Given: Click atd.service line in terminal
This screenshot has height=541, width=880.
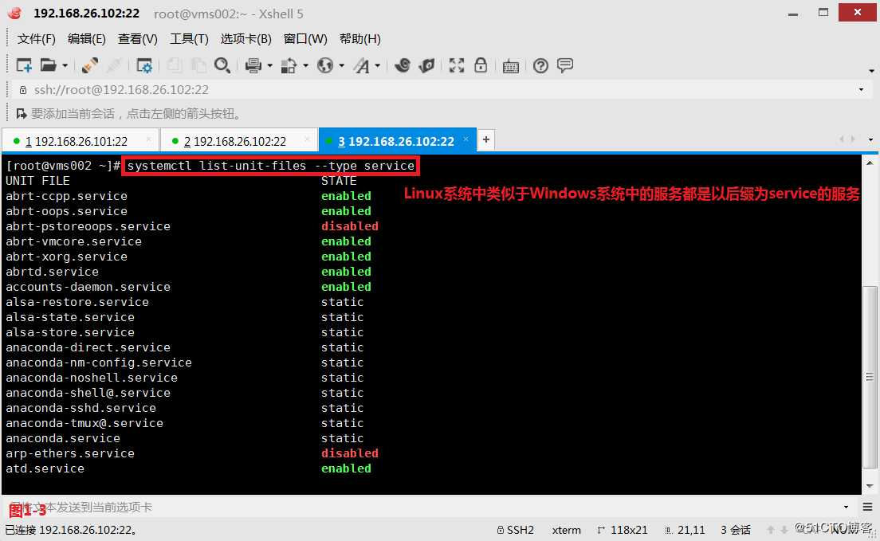Looking at the screenshot, I should pyautogui.click(x=45, y=468).
